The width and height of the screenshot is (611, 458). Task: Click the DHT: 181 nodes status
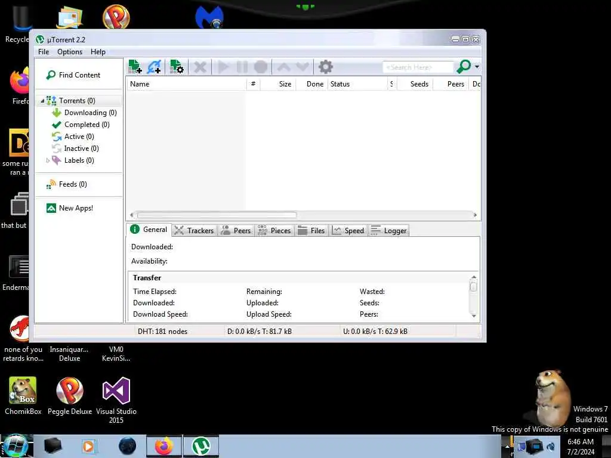point(162,332)
